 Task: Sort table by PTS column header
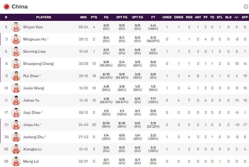click(x=94, y=17)
